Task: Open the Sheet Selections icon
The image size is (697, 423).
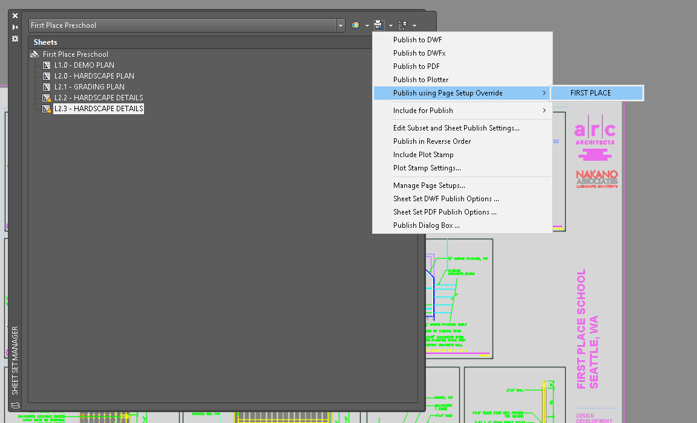Action: [404, 25]
